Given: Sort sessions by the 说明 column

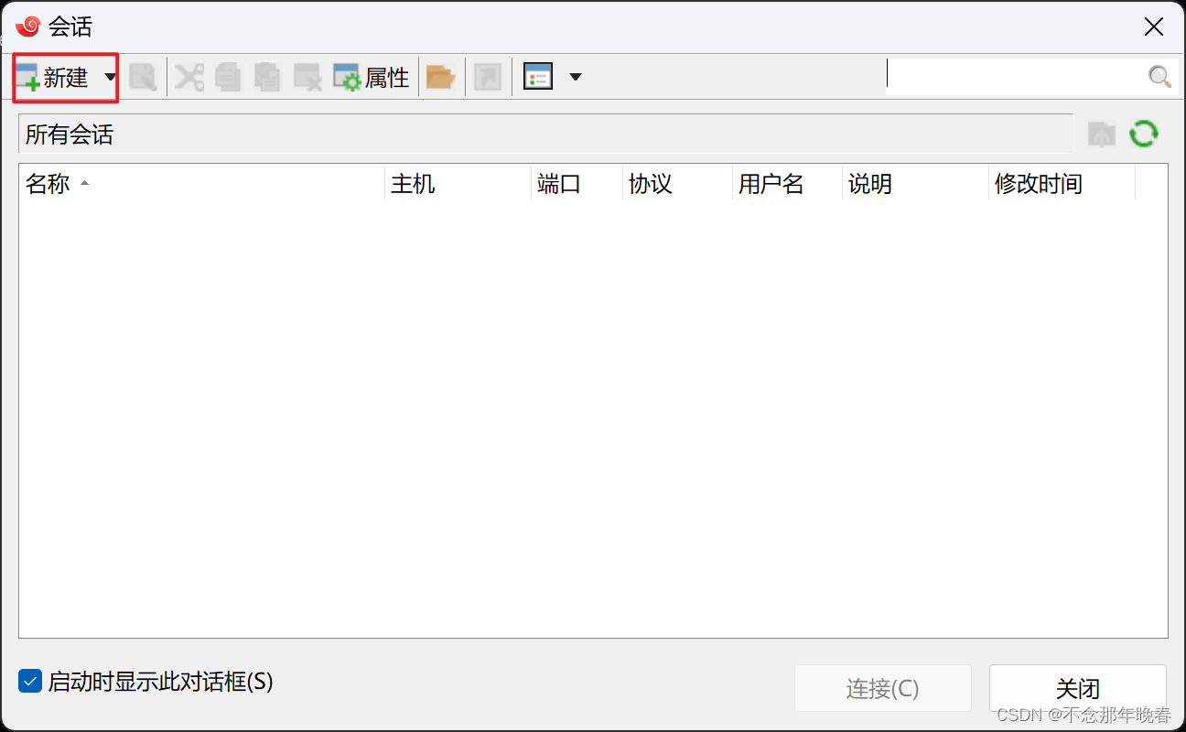Looking at the screenshot, I should tap(915, 184).
